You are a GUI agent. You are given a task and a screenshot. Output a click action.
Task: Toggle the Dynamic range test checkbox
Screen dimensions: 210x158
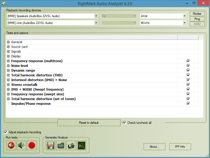pos(188,70)
